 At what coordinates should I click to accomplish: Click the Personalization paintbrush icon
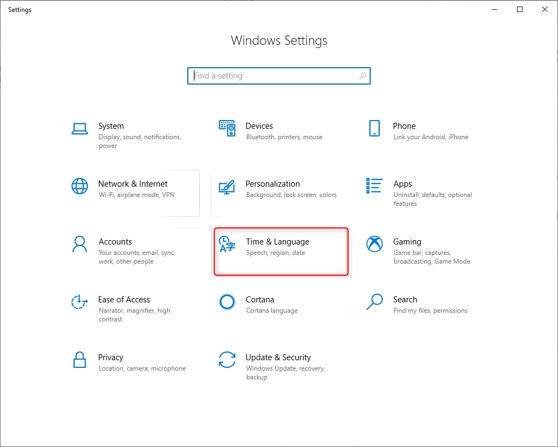pyautogui.click(x=227, y=187)
